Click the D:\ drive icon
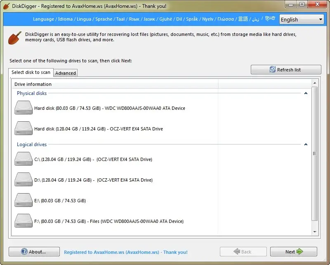 (x=24, y=179)
